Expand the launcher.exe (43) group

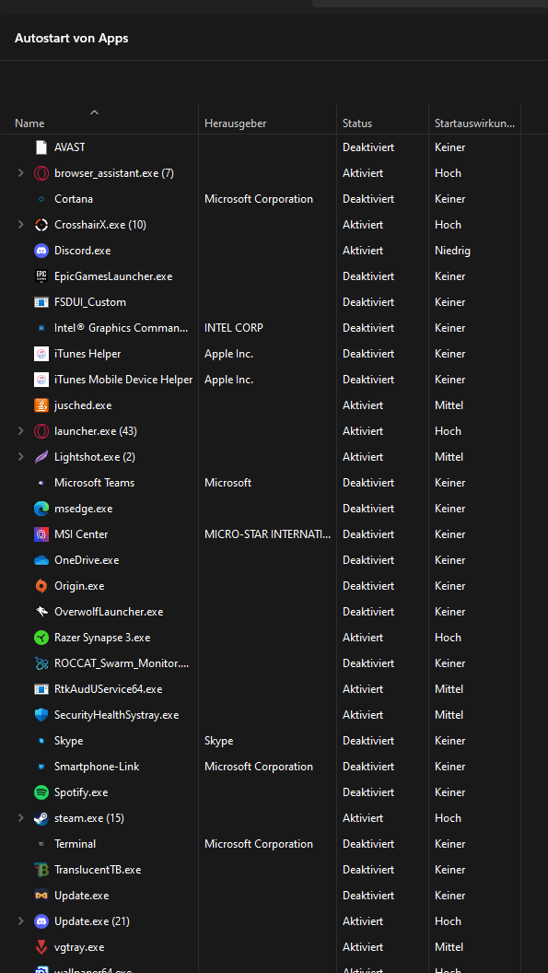pos(21,430)
